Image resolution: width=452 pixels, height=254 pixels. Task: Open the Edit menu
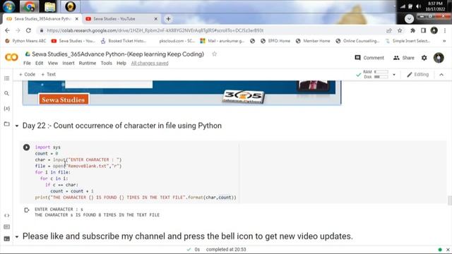40,63
